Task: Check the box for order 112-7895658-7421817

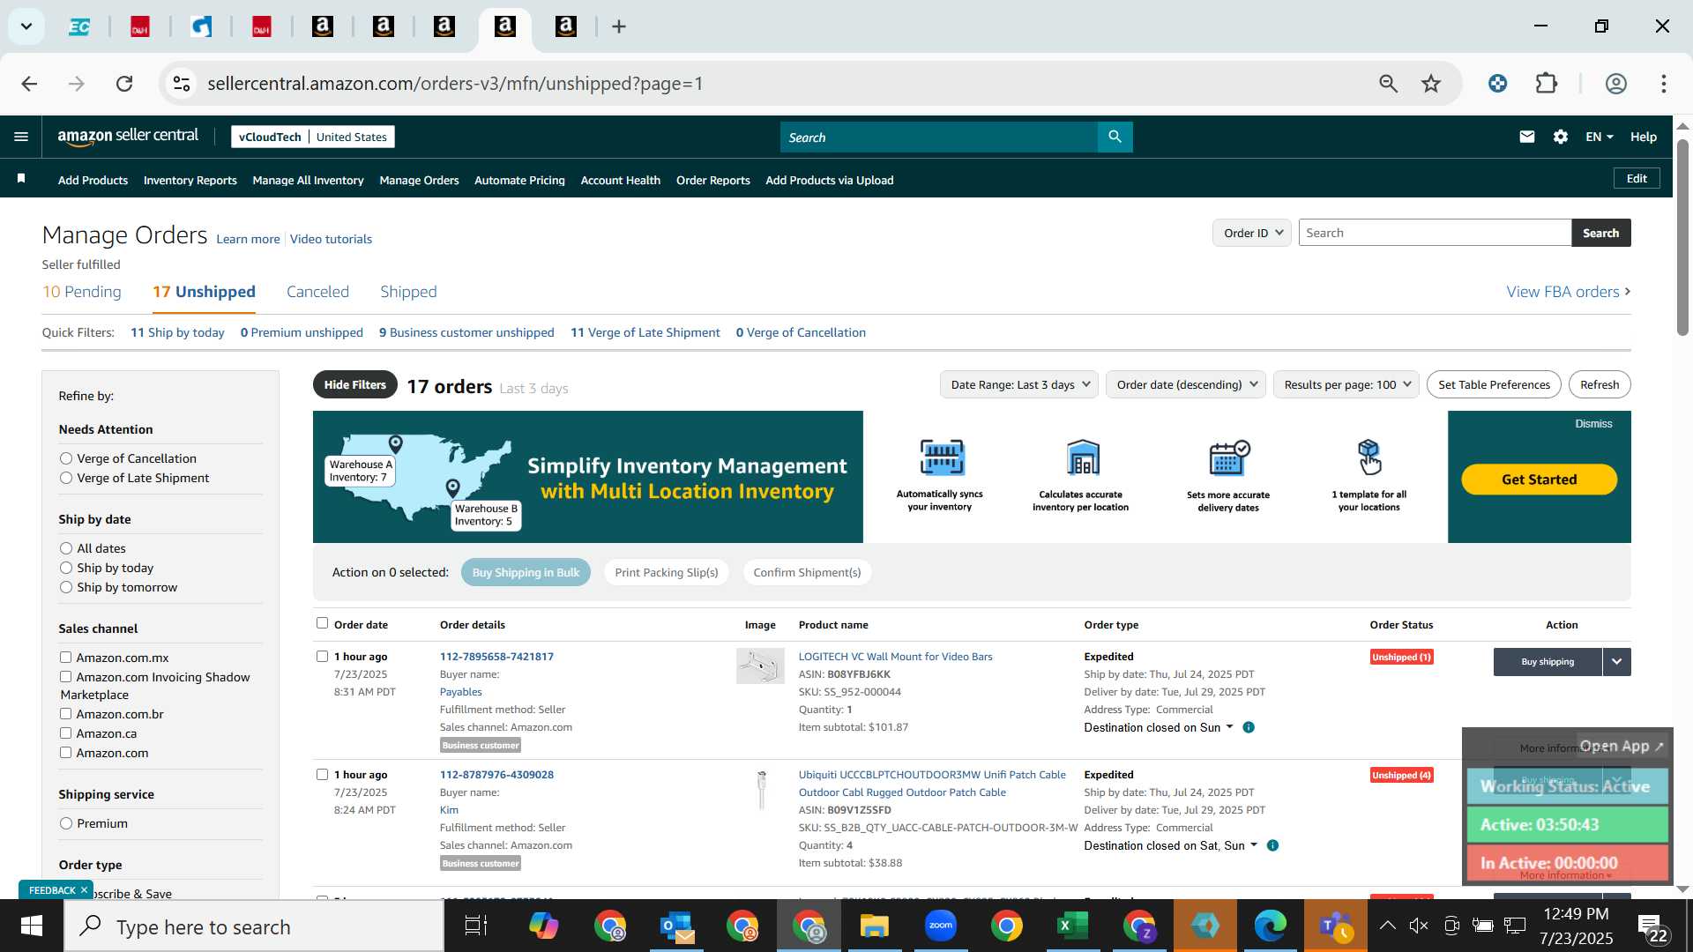Action: coord(322,656)
